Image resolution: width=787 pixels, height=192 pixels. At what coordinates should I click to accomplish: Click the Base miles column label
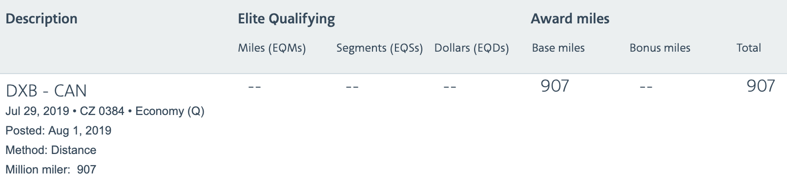click(558, 48)
